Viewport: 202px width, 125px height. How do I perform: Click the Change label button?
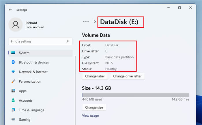pyautogui.click(x=95, y=76)
